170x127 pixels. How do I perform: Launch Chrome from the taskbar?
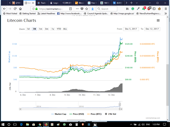[x=40, y=124]
